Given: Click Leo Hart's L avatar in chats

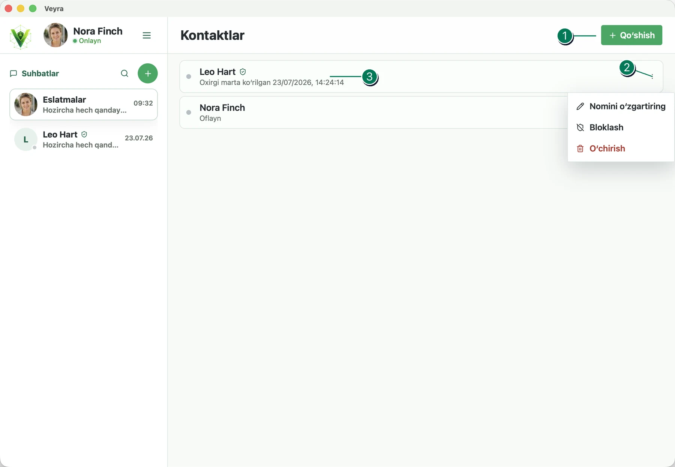Looking at the screenshot, I should tap(25, 139).
